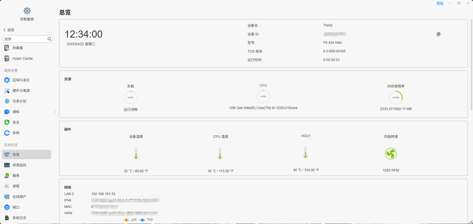Click the 资源监控 monitor icon
The width and height of the screenshot is (473, 224).
pyautogui.click(x=7, y=165)
